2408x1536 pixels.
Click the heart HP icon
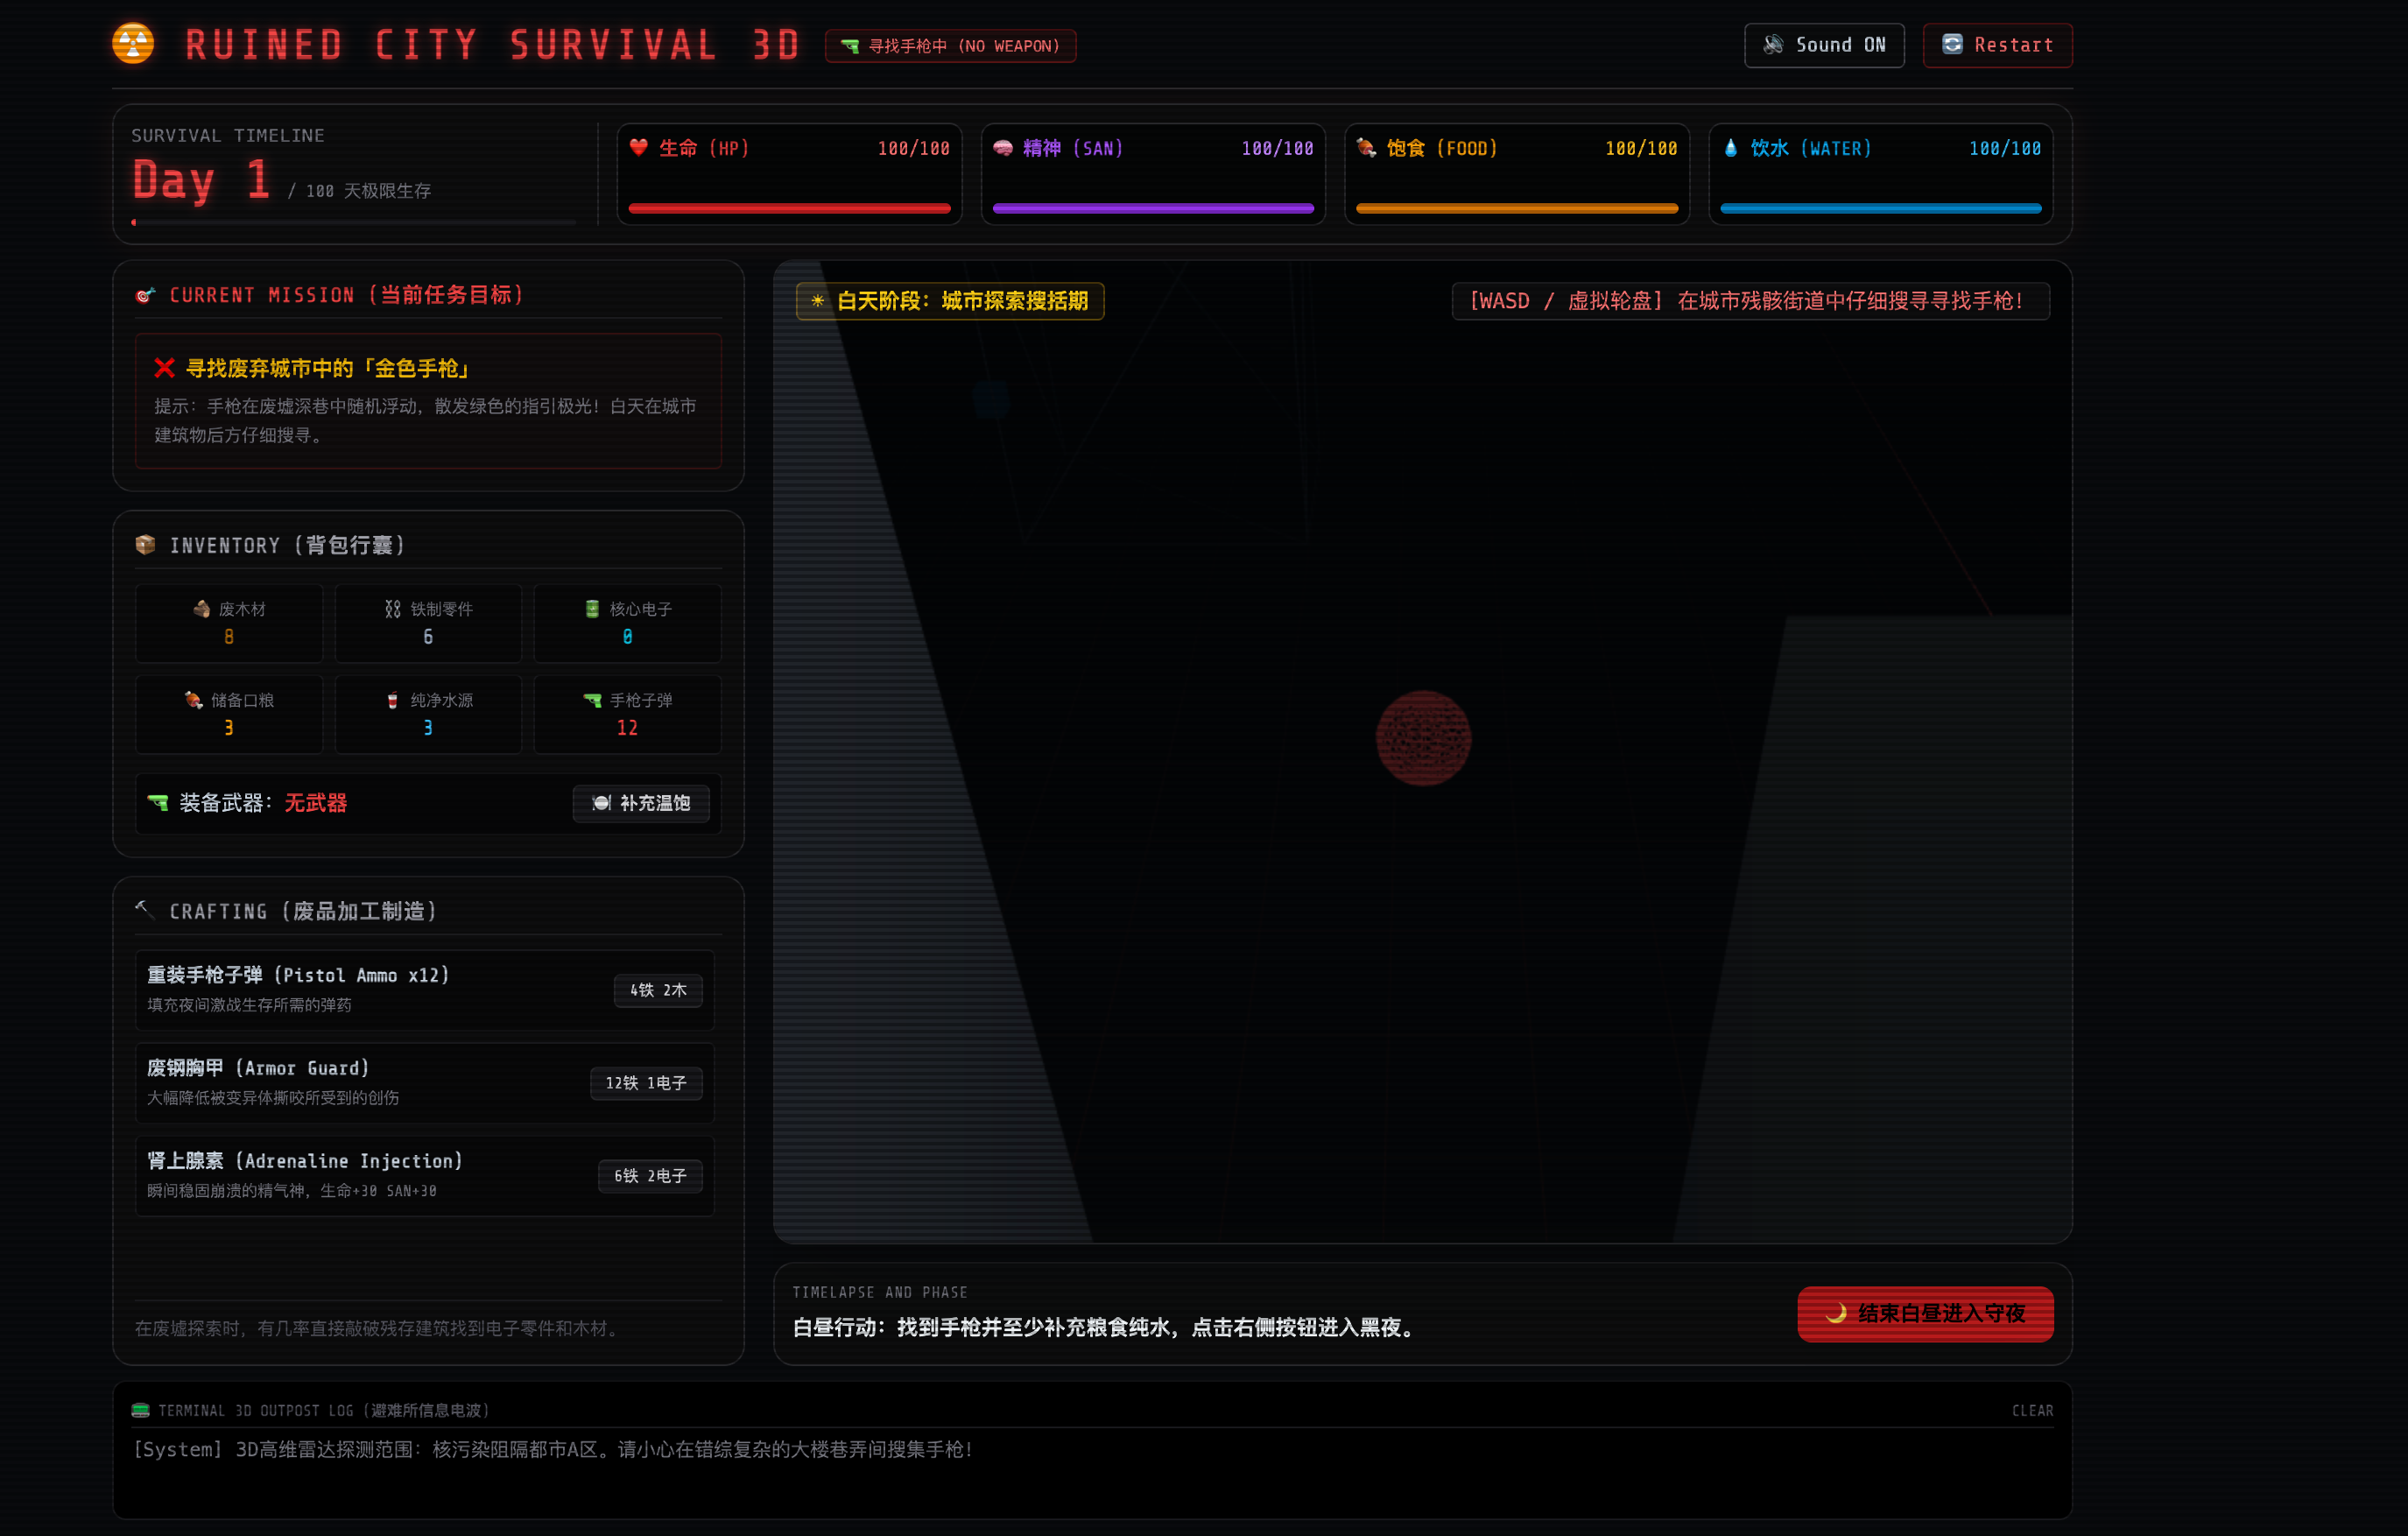click(638, 148)
